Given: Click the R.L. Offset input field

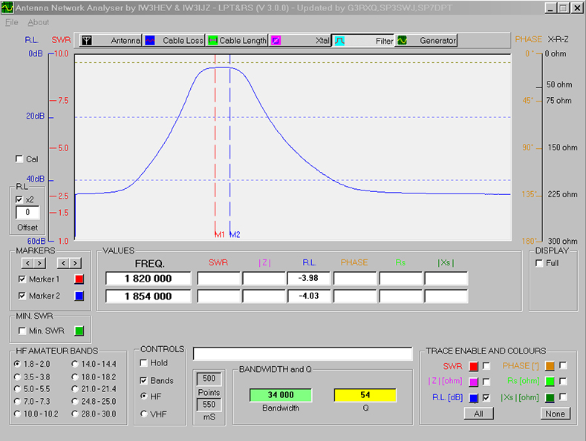Looking at the screenshot, I should pyautogui.click(x=27, y=213).
